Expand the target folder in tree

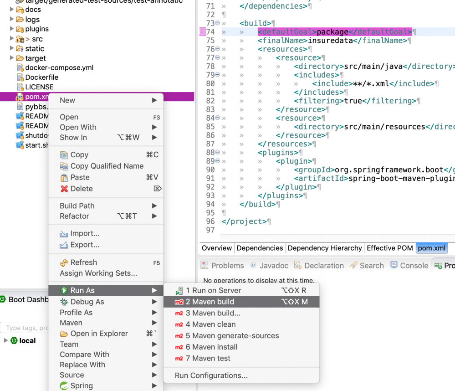12,58
